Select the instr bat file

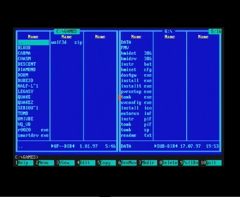click(136, 64)
